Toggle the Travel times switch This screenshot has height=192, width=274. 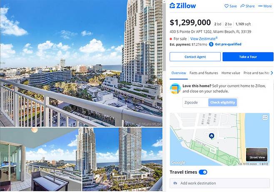pos(203,172)
